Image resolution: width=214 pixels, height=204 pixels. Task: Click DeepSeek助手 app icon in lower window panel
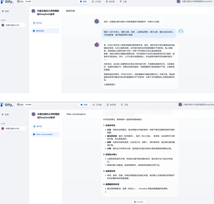33,114
